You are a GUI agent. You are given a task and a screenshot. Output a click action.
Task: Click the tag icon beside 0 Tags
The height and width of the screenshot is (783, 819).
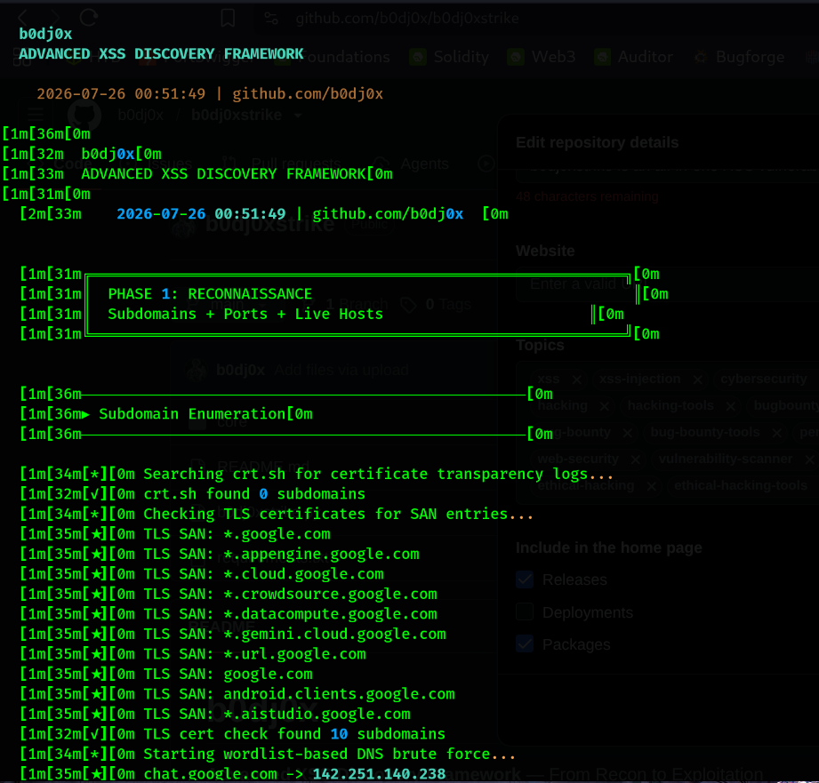[408, 304]
